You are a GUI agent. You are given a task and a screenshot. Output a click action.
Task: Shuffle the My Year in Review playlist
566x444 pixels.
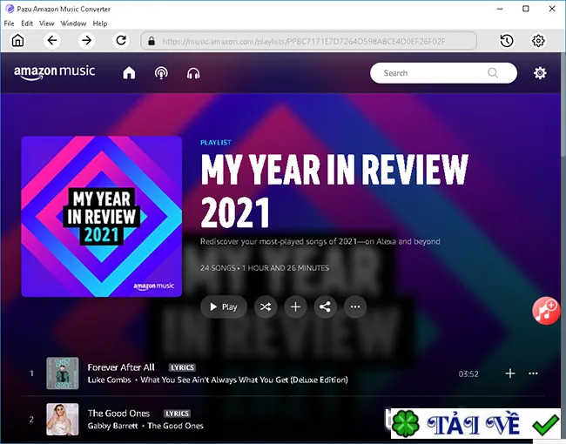[x=266, y=306]
